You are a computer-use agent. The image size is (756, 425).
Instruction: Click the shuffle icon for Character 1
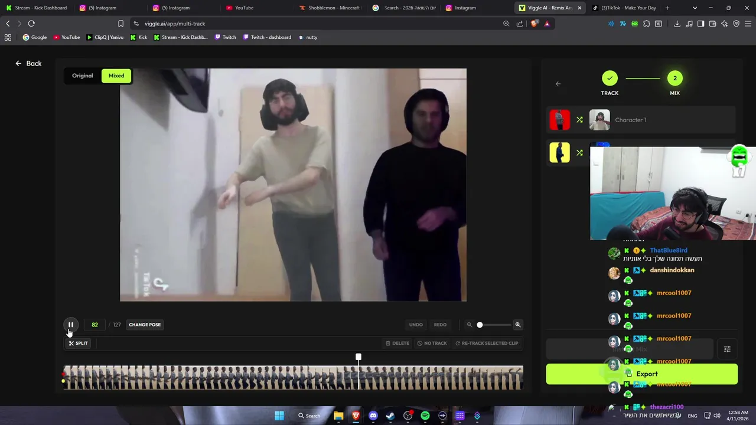pos(579,120)
